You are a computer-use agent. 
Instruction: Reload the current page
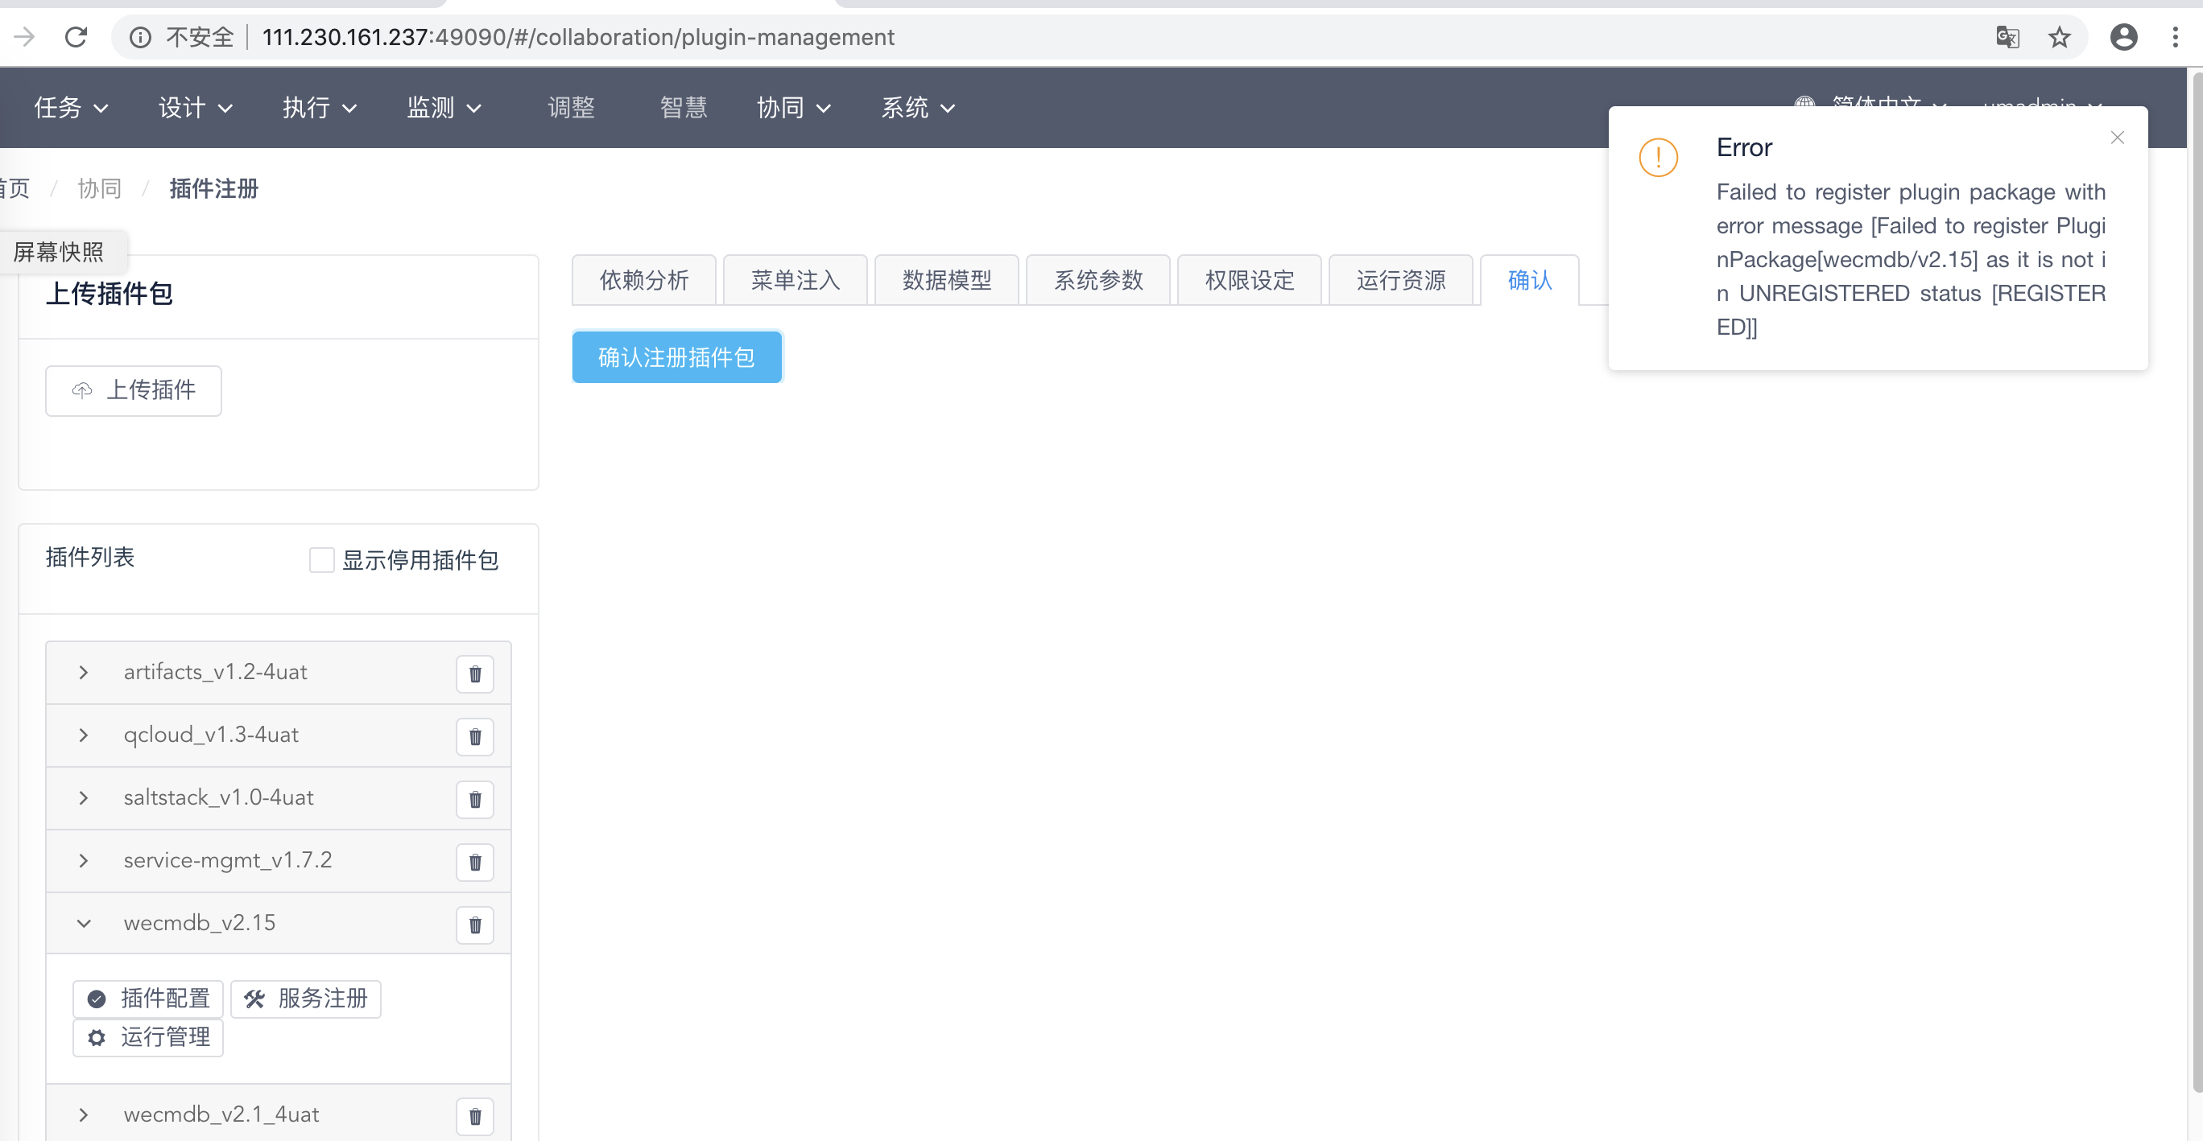tap(76, 37)
